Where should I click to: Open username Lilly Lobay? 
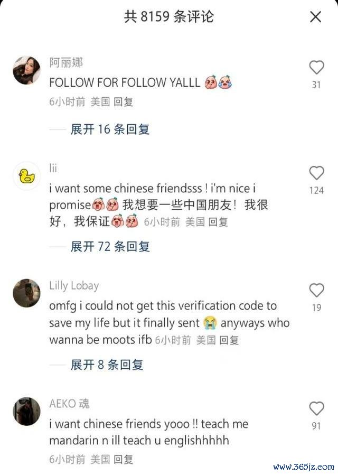(74, 286)
